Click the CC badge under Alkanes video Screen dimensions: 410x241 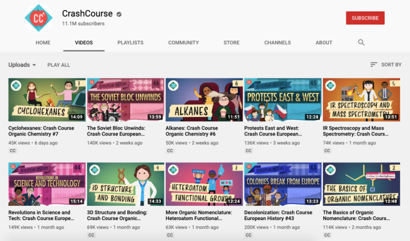170,151
